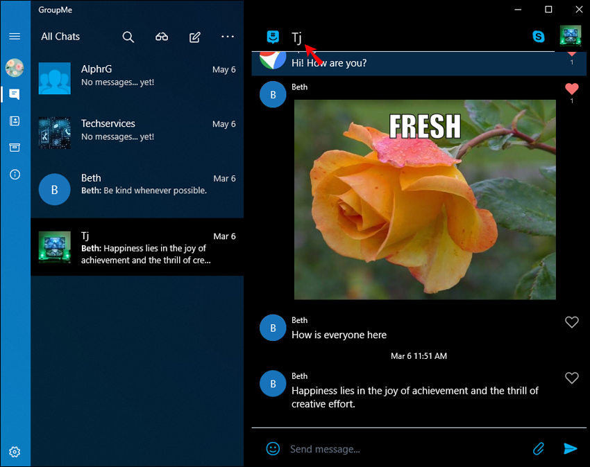Open the Contacts icon in the sidebar
This screenshot has height=467, width=590.
coord(15,121)
